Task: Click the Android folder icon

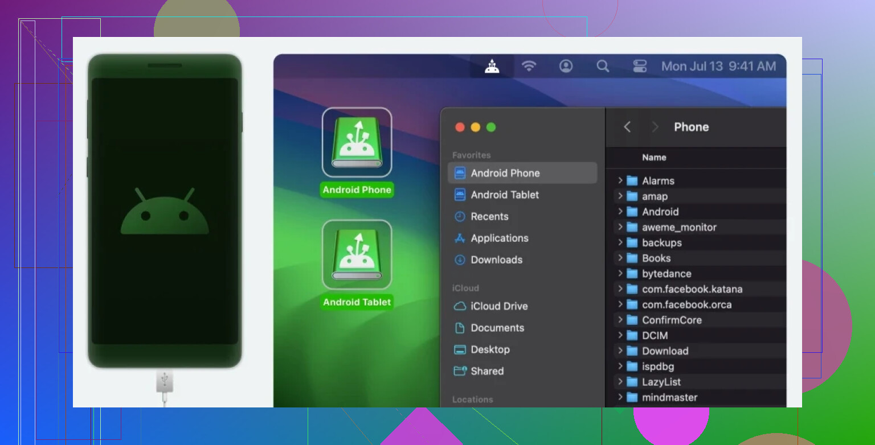Action: coord(632,211)
